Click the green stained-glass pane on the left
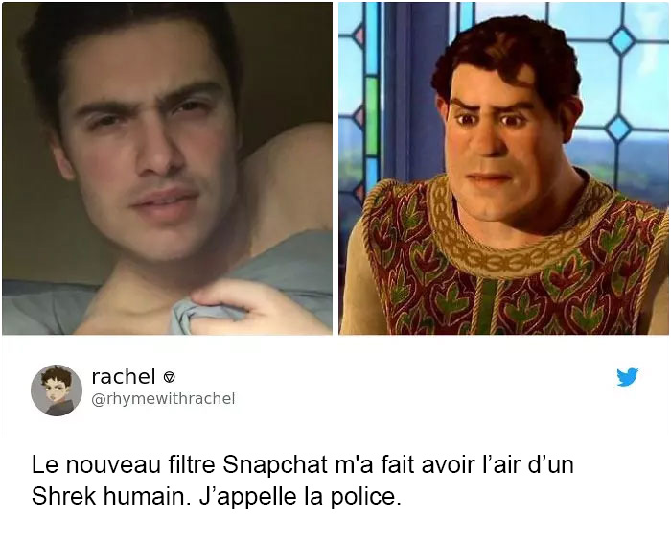Viewport: 671px width, 544px height. [x=372, y=116]
